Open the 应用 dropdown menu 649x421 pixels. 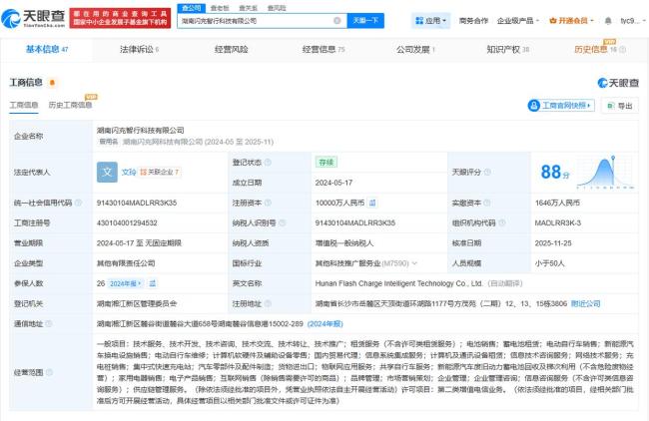tap(430, 21)
